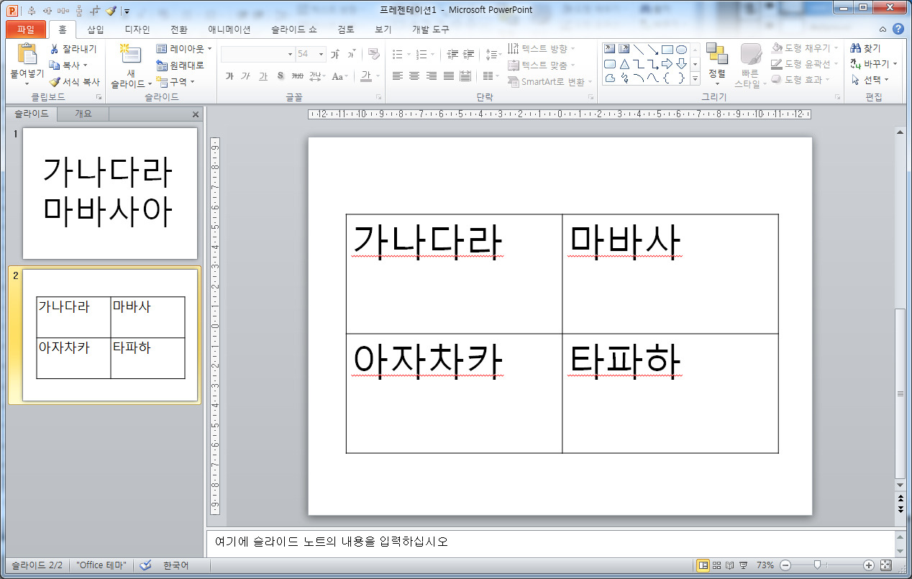Click 원래대로 (Reset) slide button
The image size is (912, 579).
point(181,65)
